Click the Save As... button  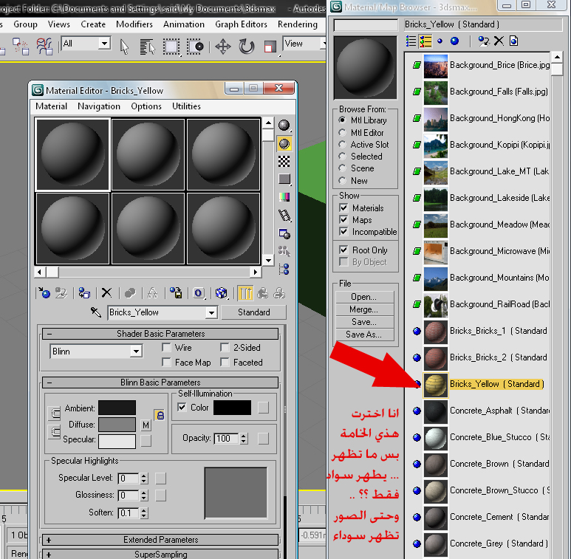(364, 335)
